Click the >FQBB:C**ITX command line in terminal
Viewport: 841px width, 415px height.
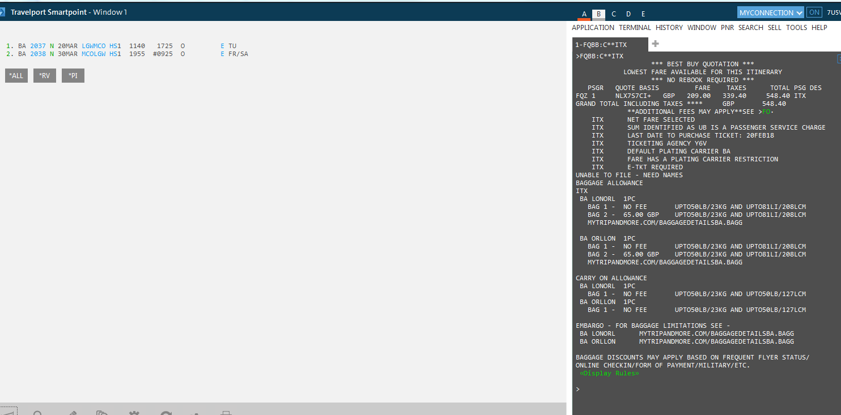[600, 56]
